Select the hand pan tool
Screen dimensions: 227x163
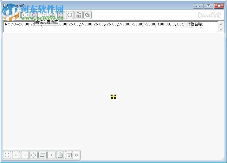click(x=60, y=155)
